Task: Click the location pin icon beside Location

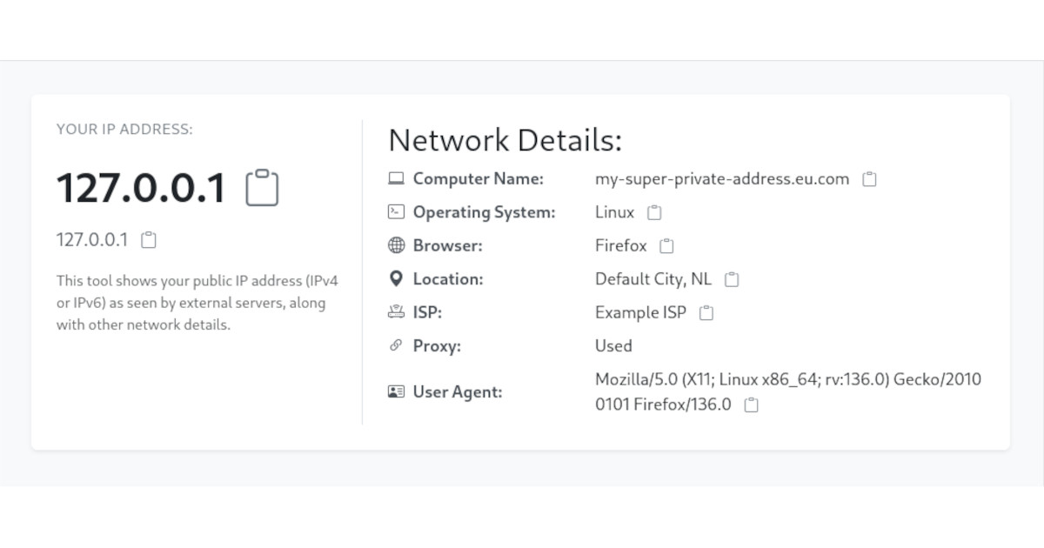Action: point(396,278)
